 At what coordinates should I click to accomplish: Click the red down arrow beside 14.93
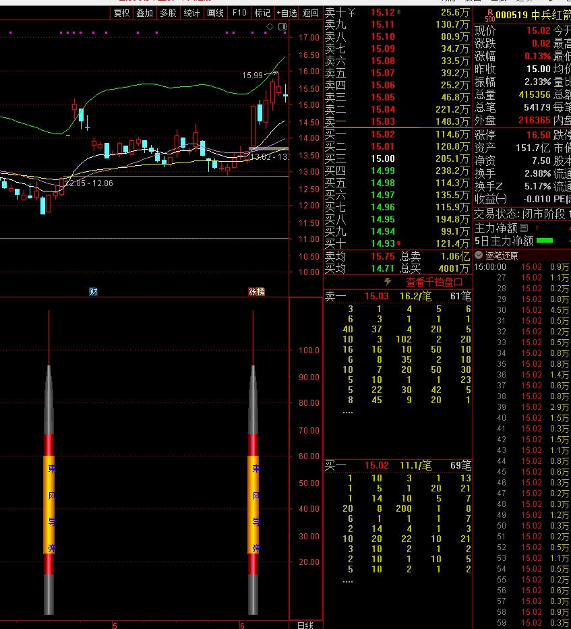398,243
